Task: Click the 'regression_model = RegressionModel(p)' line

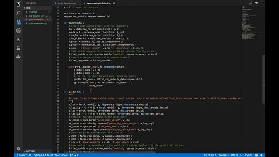Action: (87, 17)
